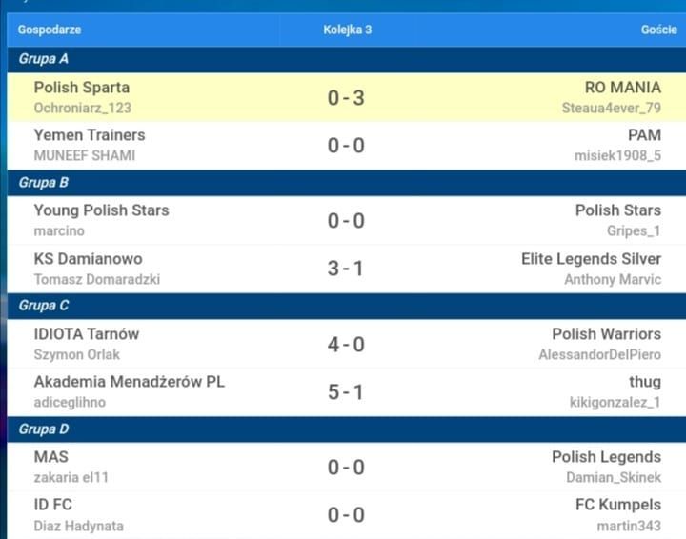Collapse the Grupa B section header
Screen dimensions: 686x539
(x=347, y=183)
